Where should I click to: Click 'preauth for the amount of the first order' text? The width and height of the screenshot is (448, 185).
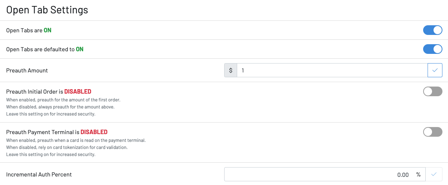pyautogui.click(x=78, y=100)
